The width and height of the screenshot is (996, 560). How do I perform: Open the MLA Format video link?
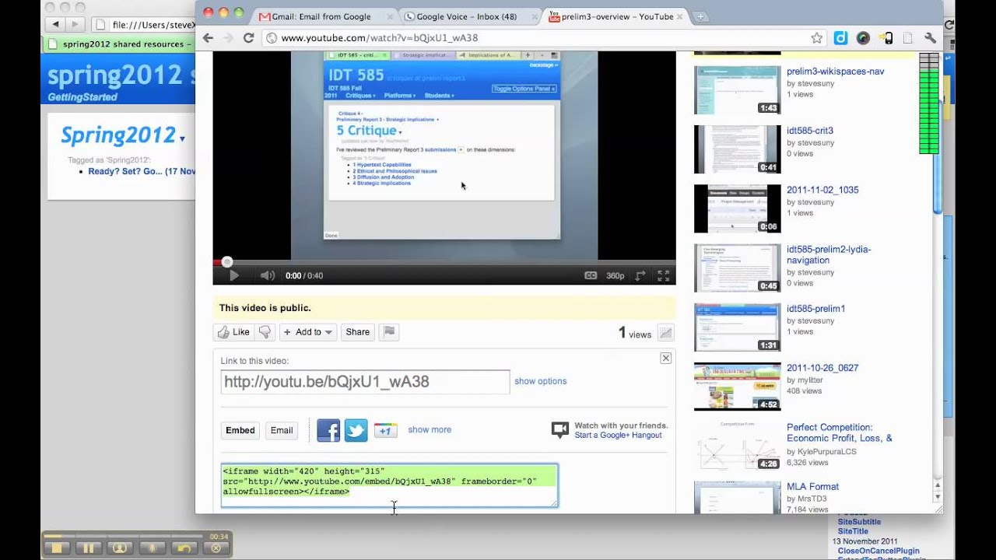[812, 487]
